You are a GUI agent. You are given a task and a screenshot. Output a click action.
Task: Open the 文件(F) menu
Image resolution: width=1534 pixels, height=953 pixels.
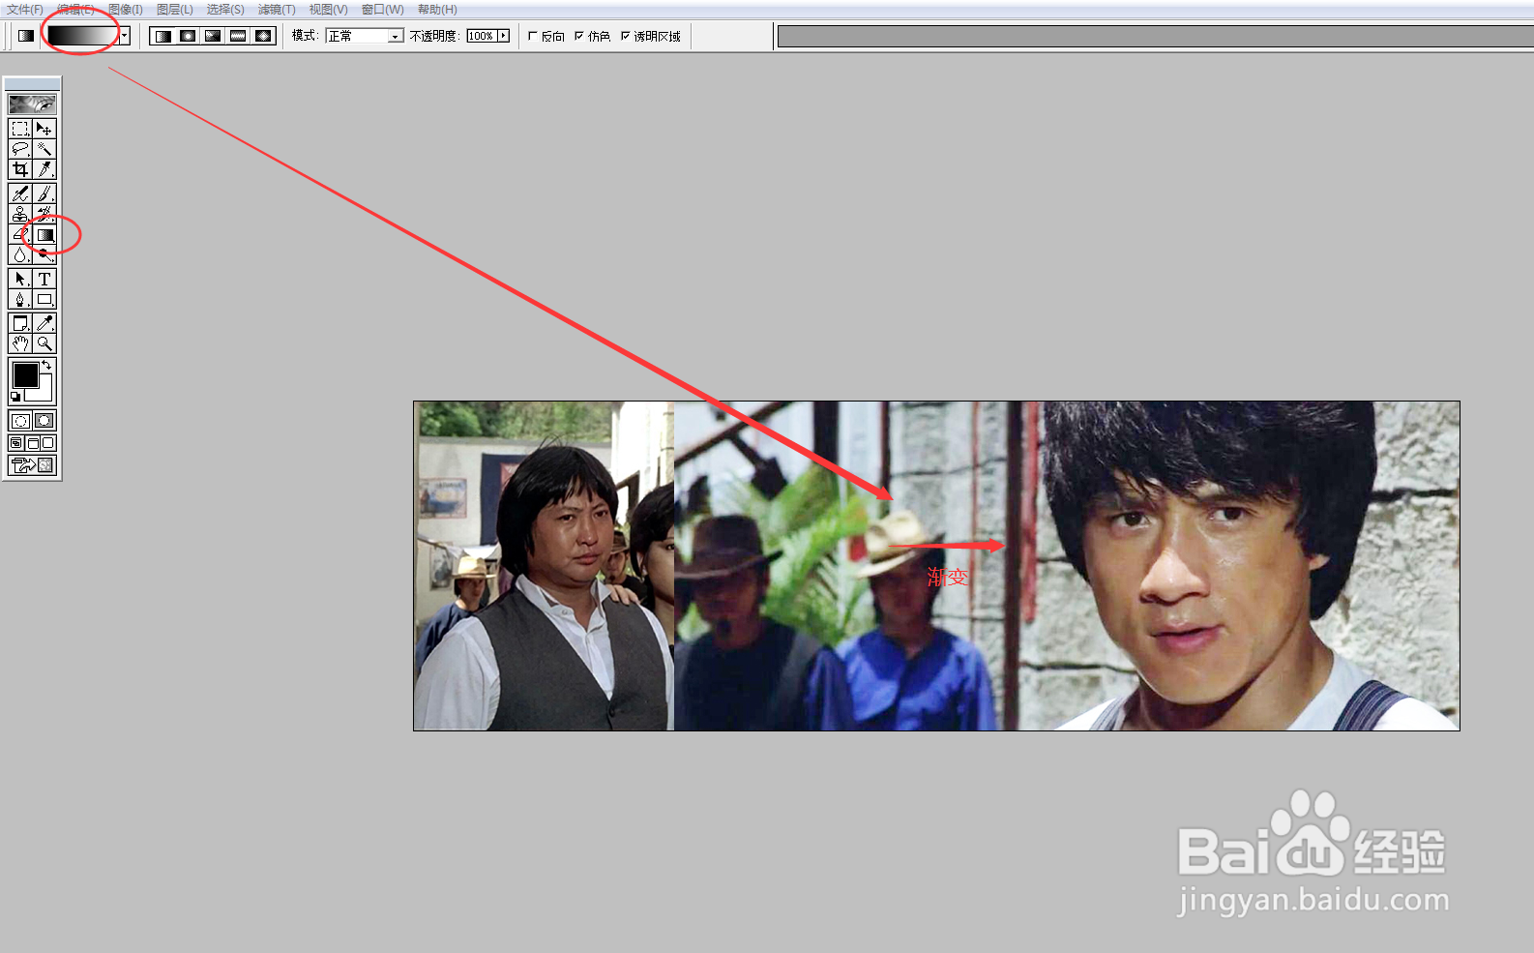tap(25, 10)
